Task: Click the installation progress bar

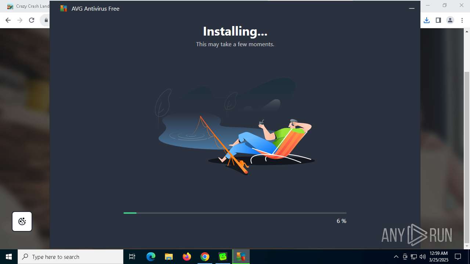Action: [235, 213]
